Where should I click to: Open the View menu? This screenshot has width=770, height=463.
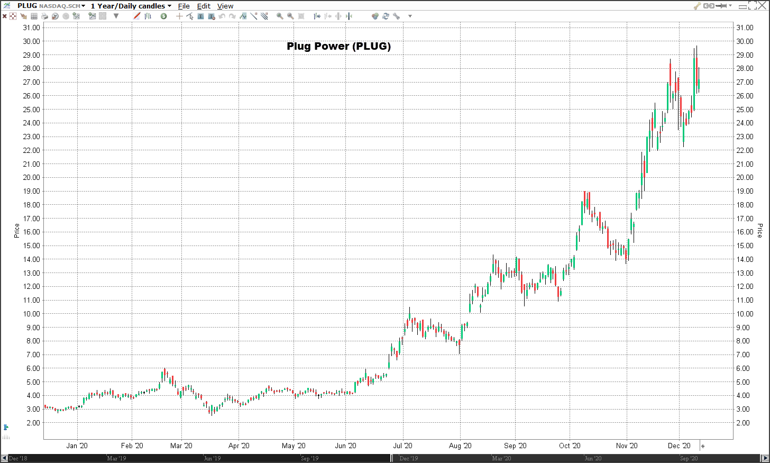point(225,6)
